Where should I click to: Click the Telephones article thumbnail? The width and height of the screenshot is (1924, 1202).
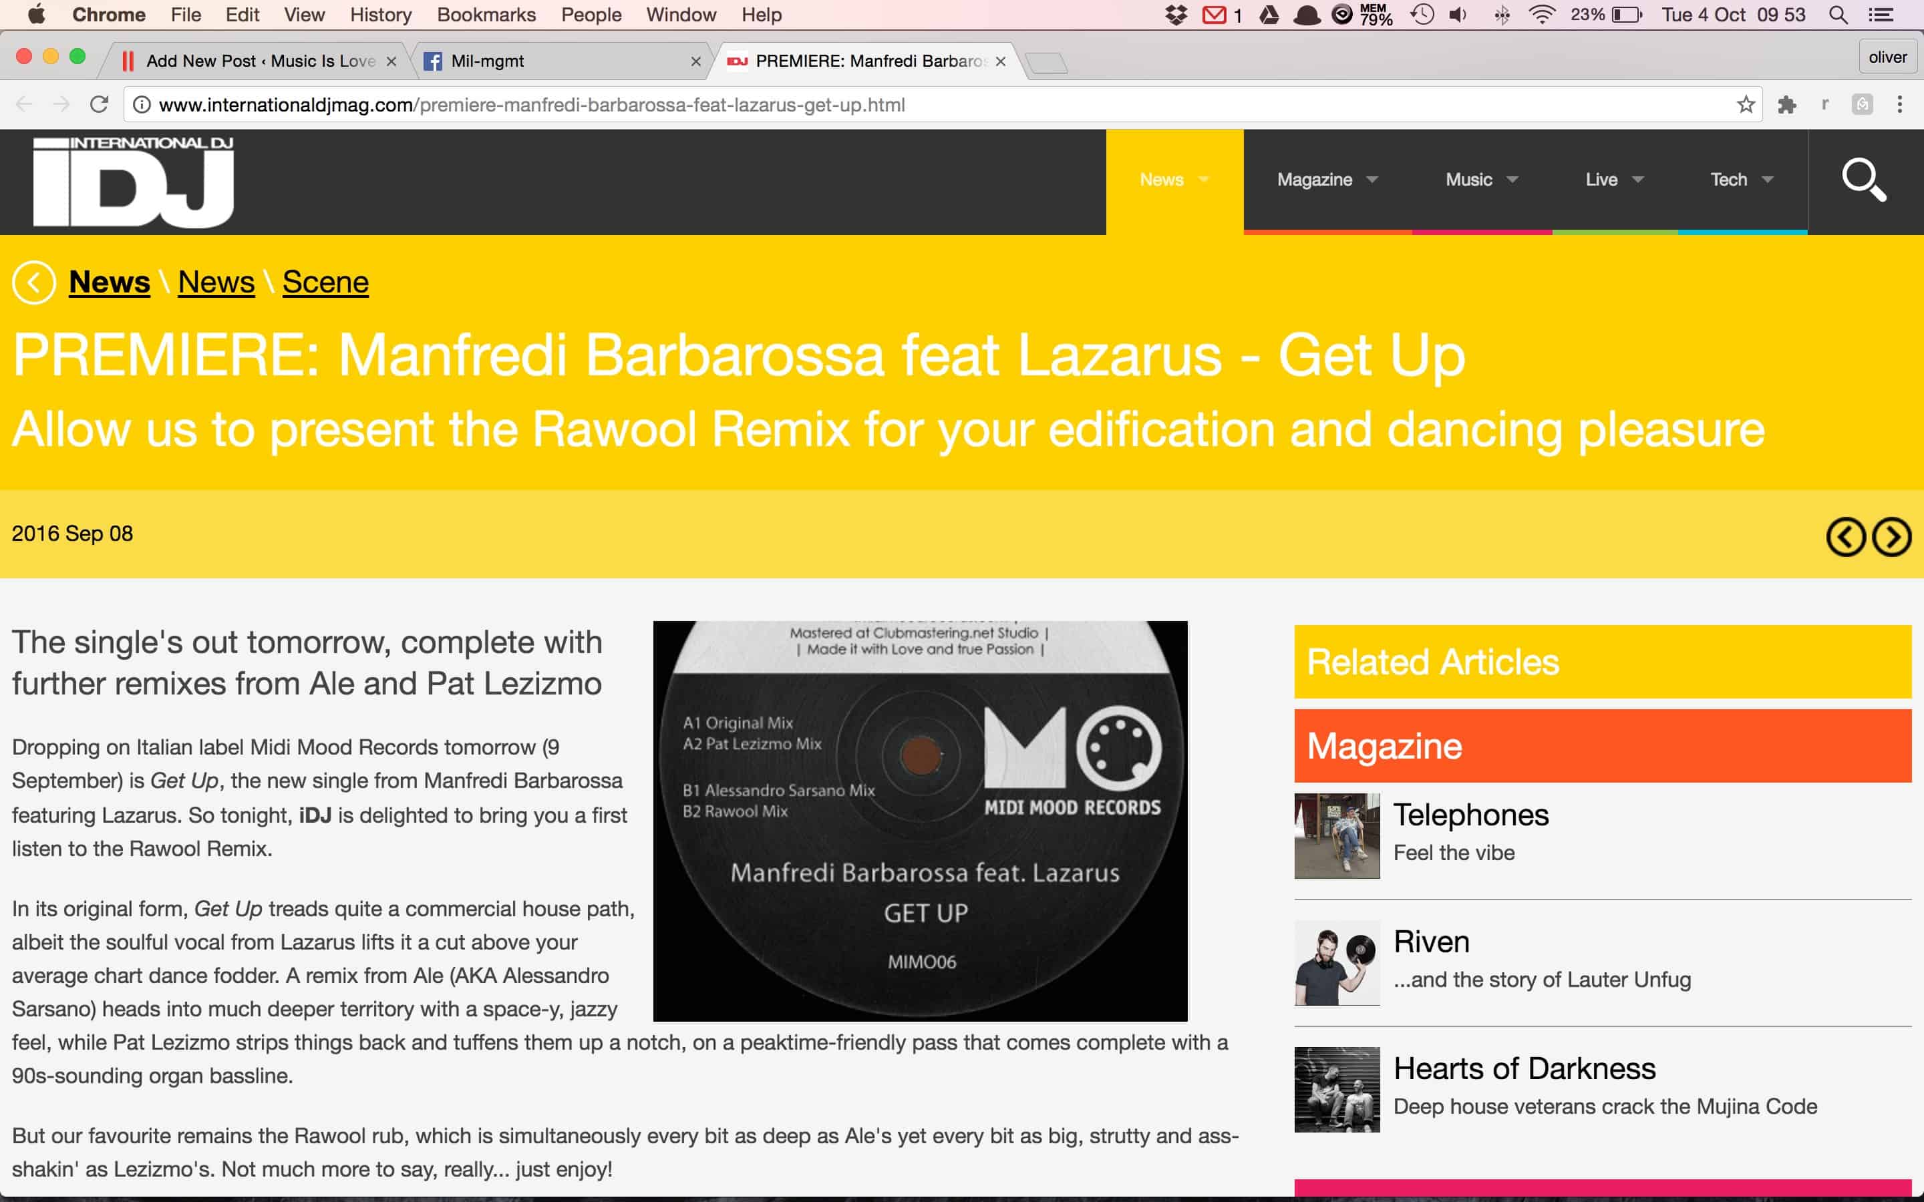pos(1337,835)
